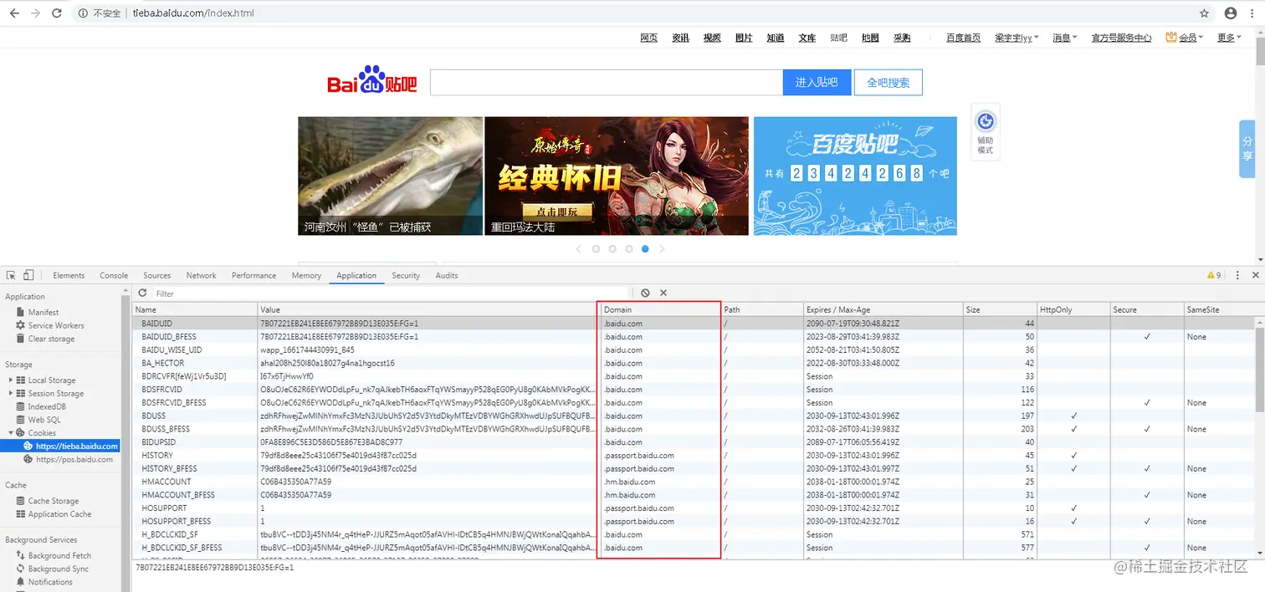Sort by Expires / Max-Age column
Image resolution: width=1265 pixels, height=592 pixels.
point(883,309)
